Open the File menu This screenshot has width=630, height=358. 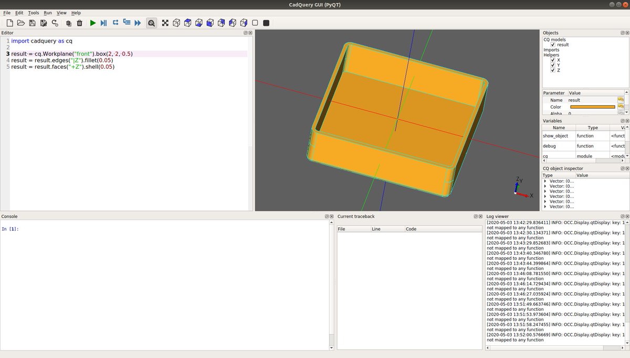(x=7, y=13)
